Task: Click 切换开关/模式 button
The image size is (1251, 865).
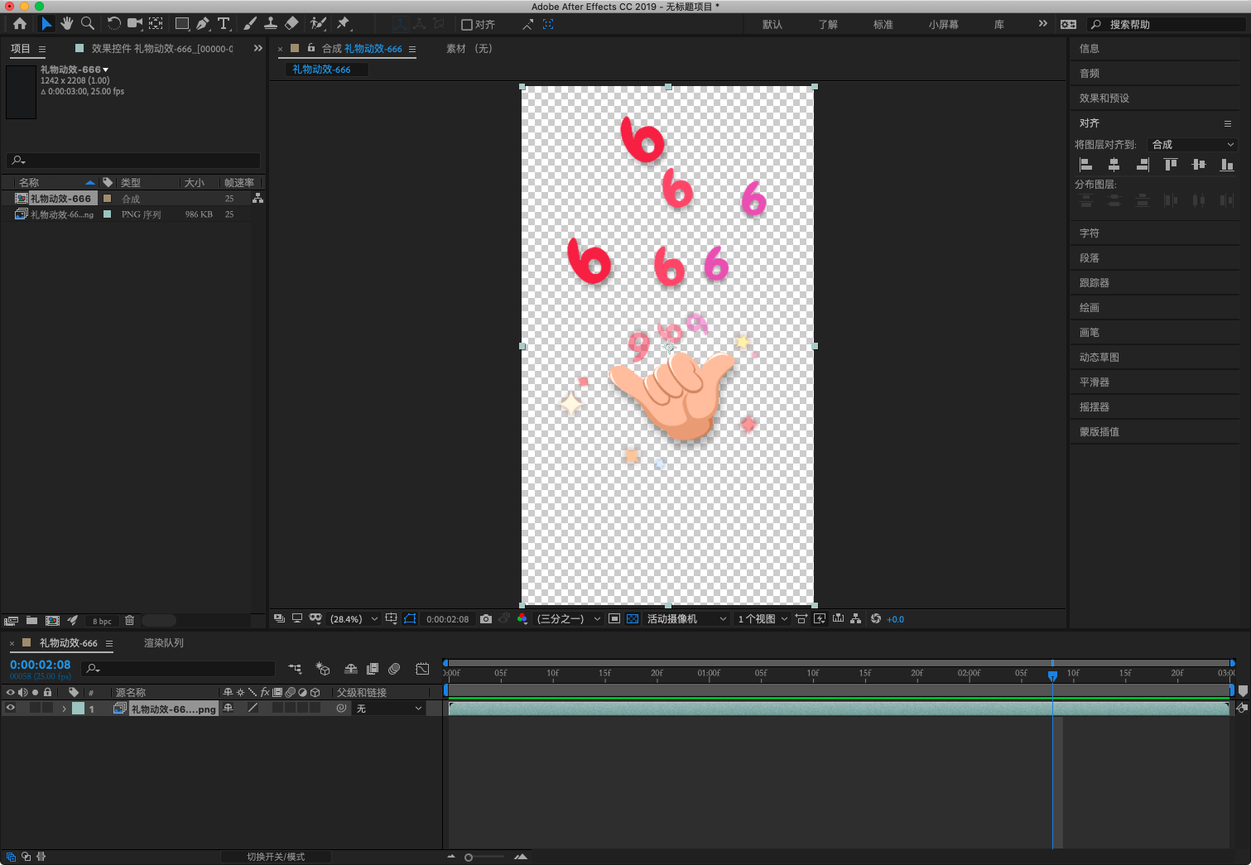Action: point(276,857)
